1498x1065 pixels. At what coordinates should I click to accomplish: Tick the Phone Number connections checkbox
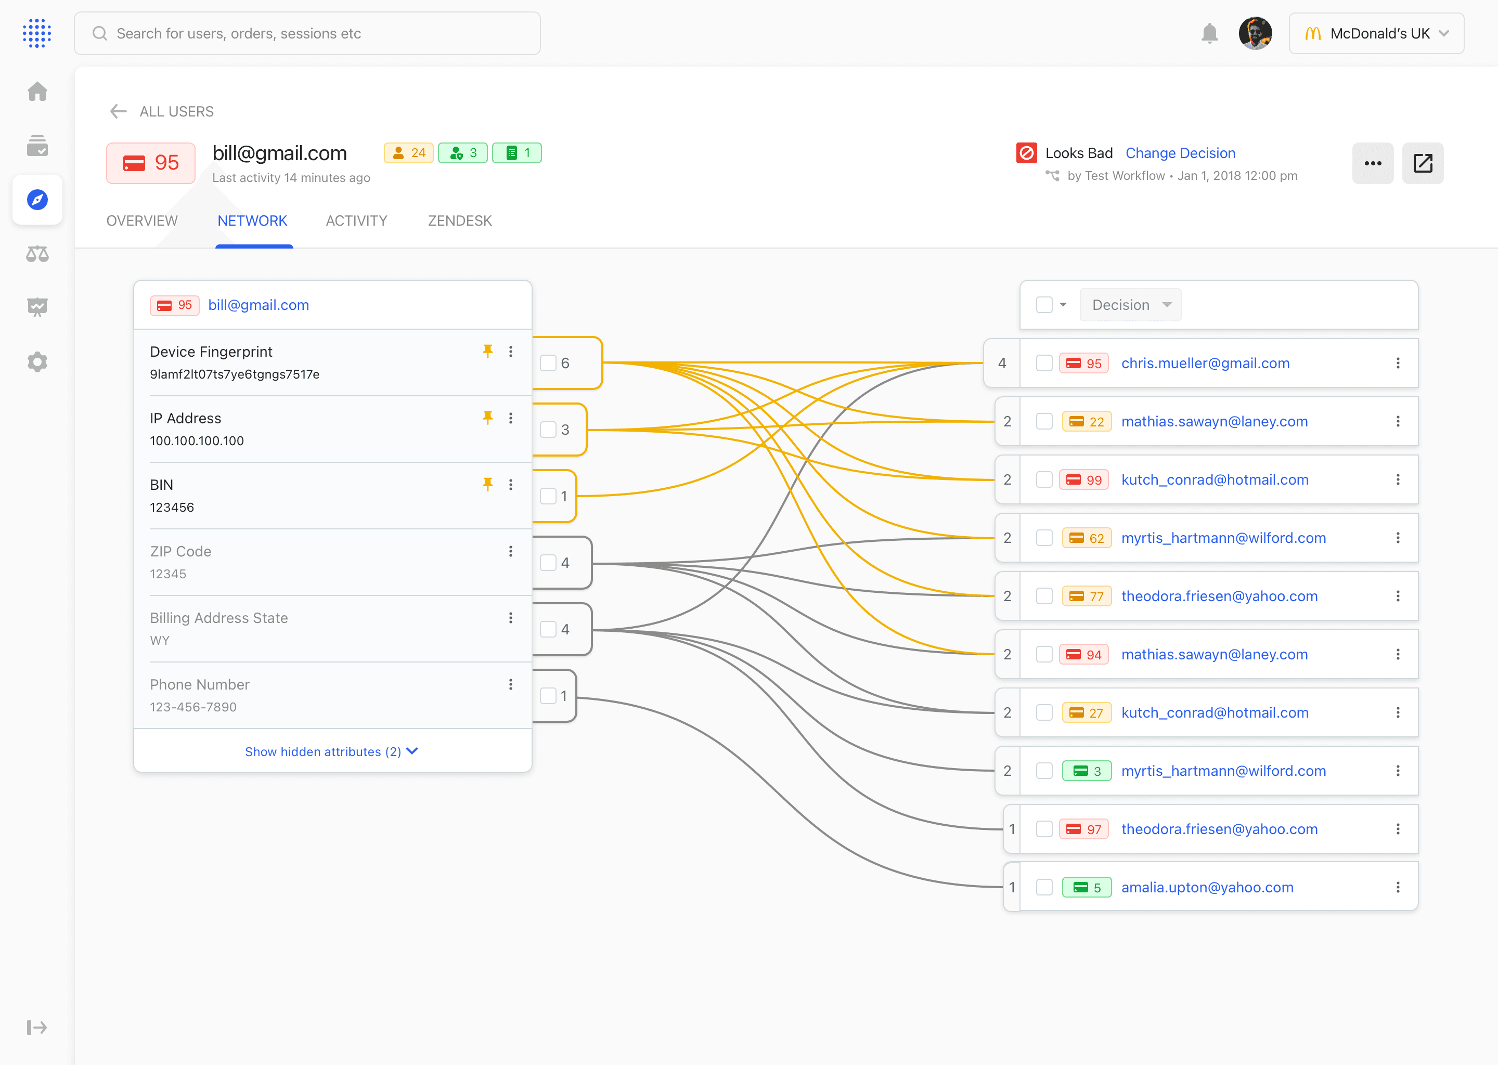[548, 696]
